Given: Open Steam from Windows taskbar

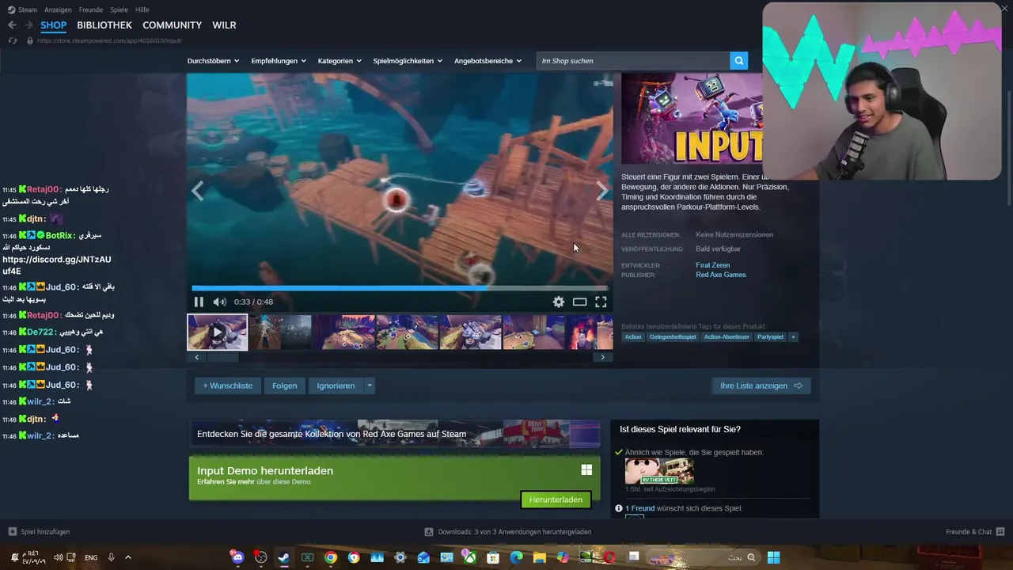Looking at the screenshot, I should [x=284, y=557].
